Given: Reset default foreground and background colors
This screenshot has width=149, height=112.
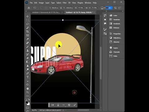Looking at the screenshot, I should pos(26,100).
